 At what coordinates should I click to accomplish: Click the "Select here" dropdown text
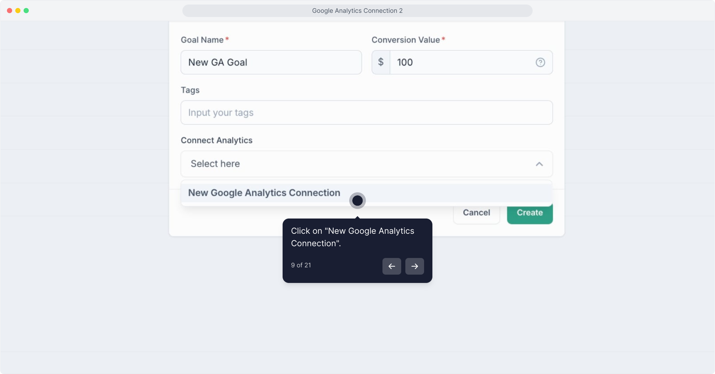coord(215,164)
